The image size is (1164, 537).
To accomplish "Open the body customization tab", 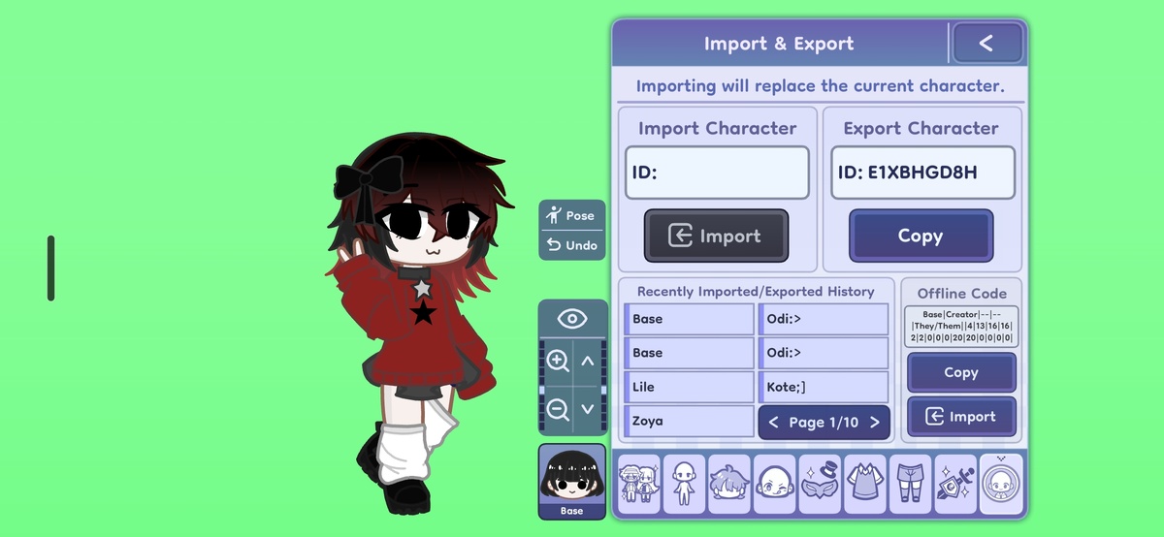I will (x=685, y=483).
